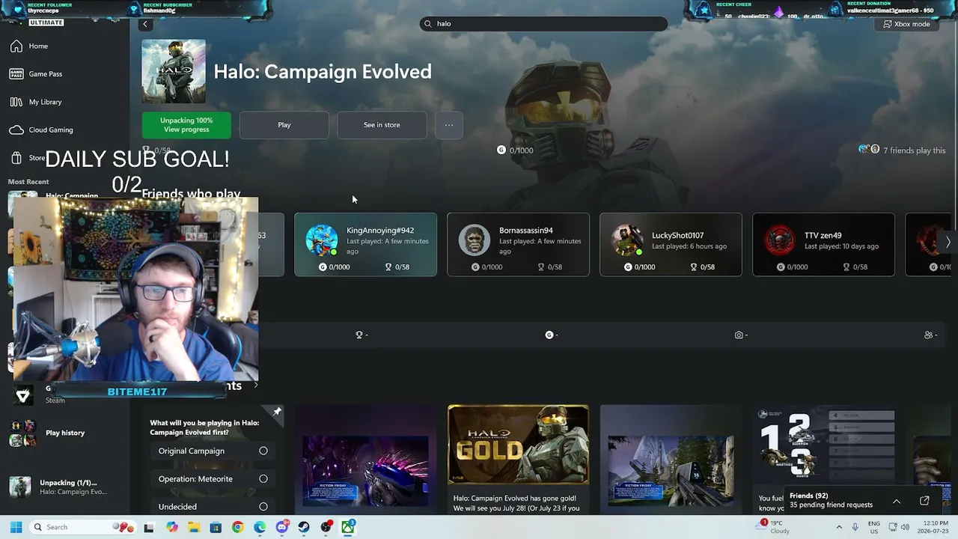Viewport: 958px width, 539px height.
Task: Open the three-dots more options menu
Action: 449,125
